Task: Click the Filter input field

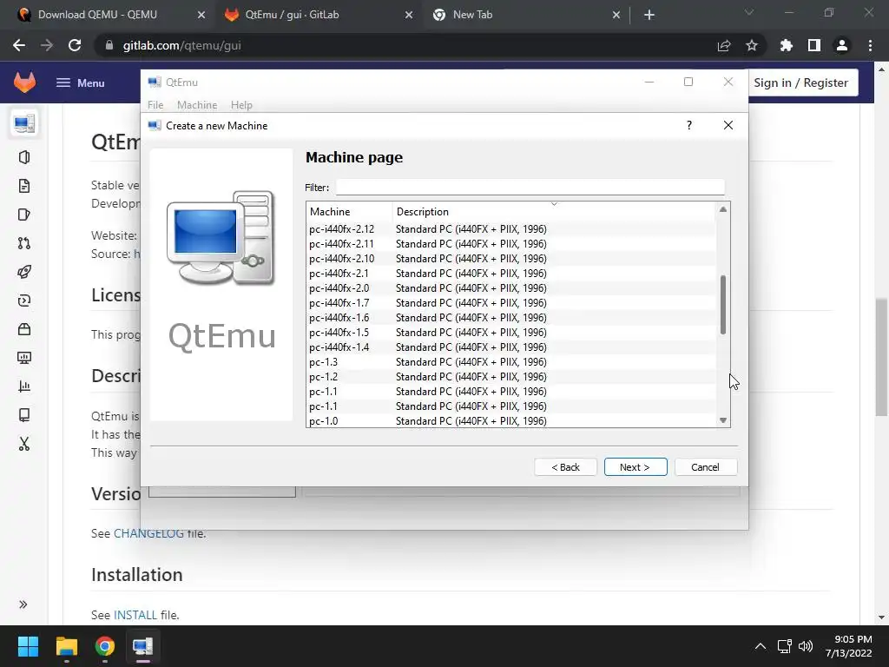Action: 530,188
